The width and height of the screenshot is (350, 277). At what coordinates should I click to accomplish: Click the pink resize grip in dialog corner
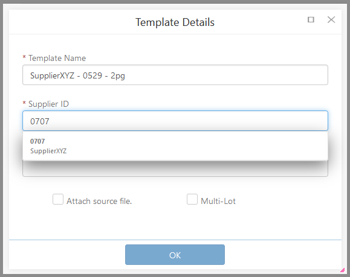342,270
